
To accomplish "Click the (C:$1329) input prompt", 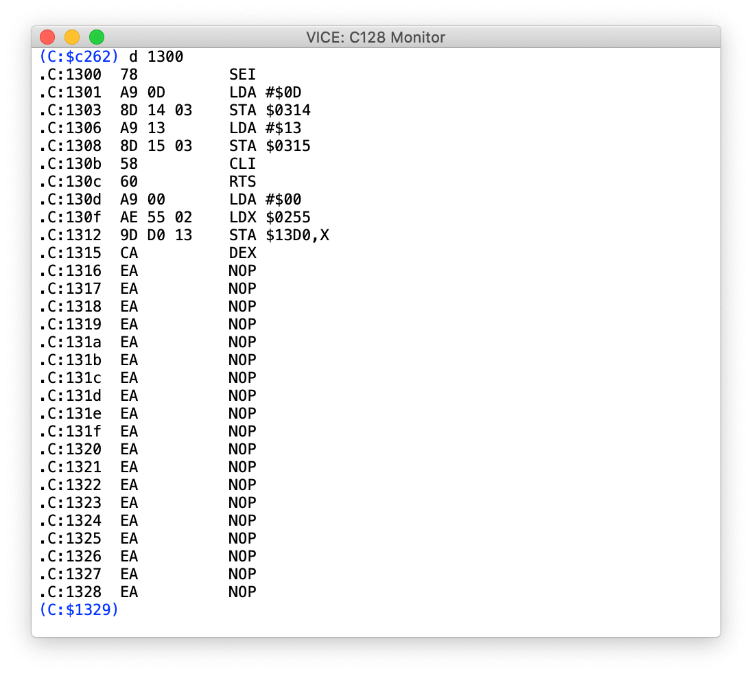I will pos(79,609).
